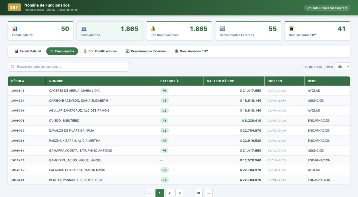Click the H1 category badge
Image resolution: width=358 pixels, height=197 pixels.
click(164, 141)
